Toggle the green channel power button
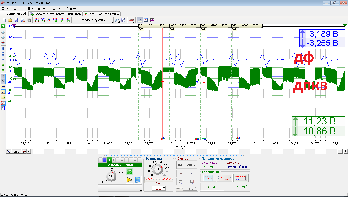This screenshot has height=197, width=348. 129,172
